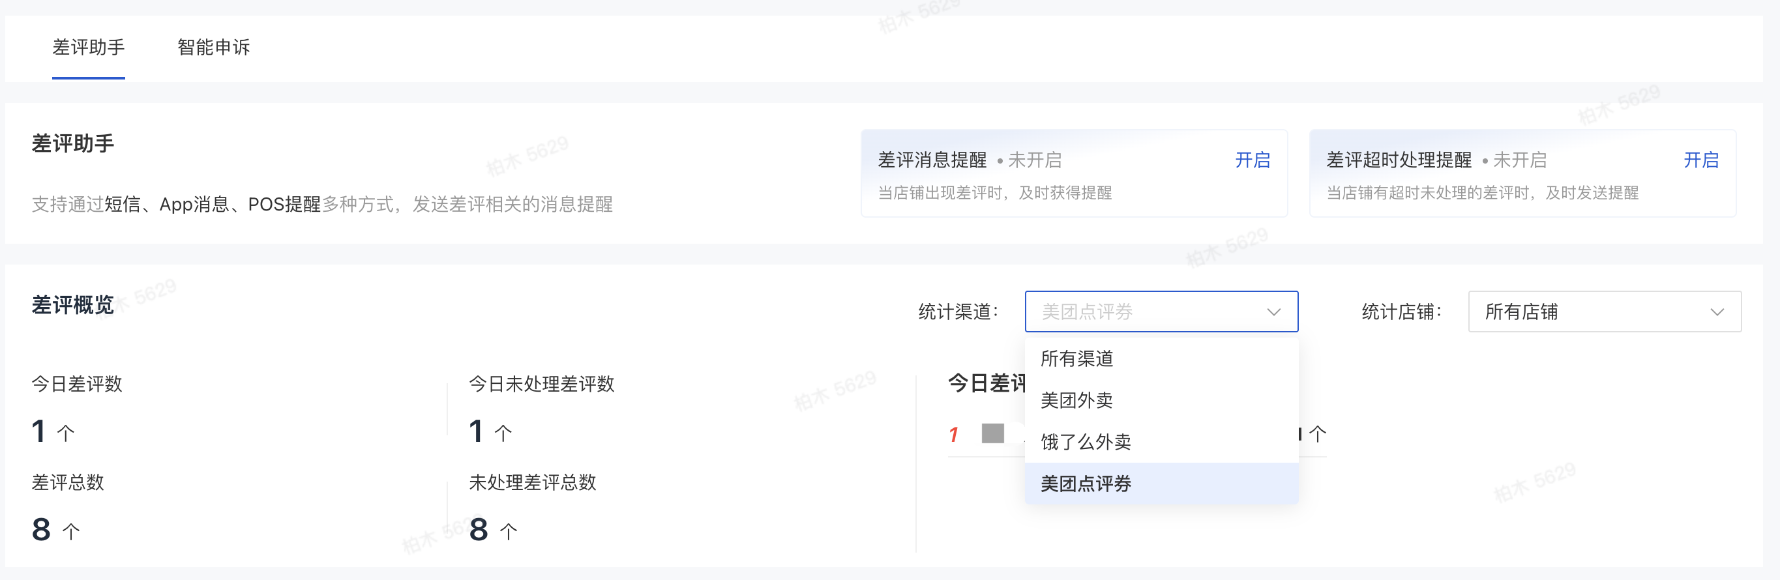
Task: Click the 差评消息提醒 card title
Action: tap(932, 160)
